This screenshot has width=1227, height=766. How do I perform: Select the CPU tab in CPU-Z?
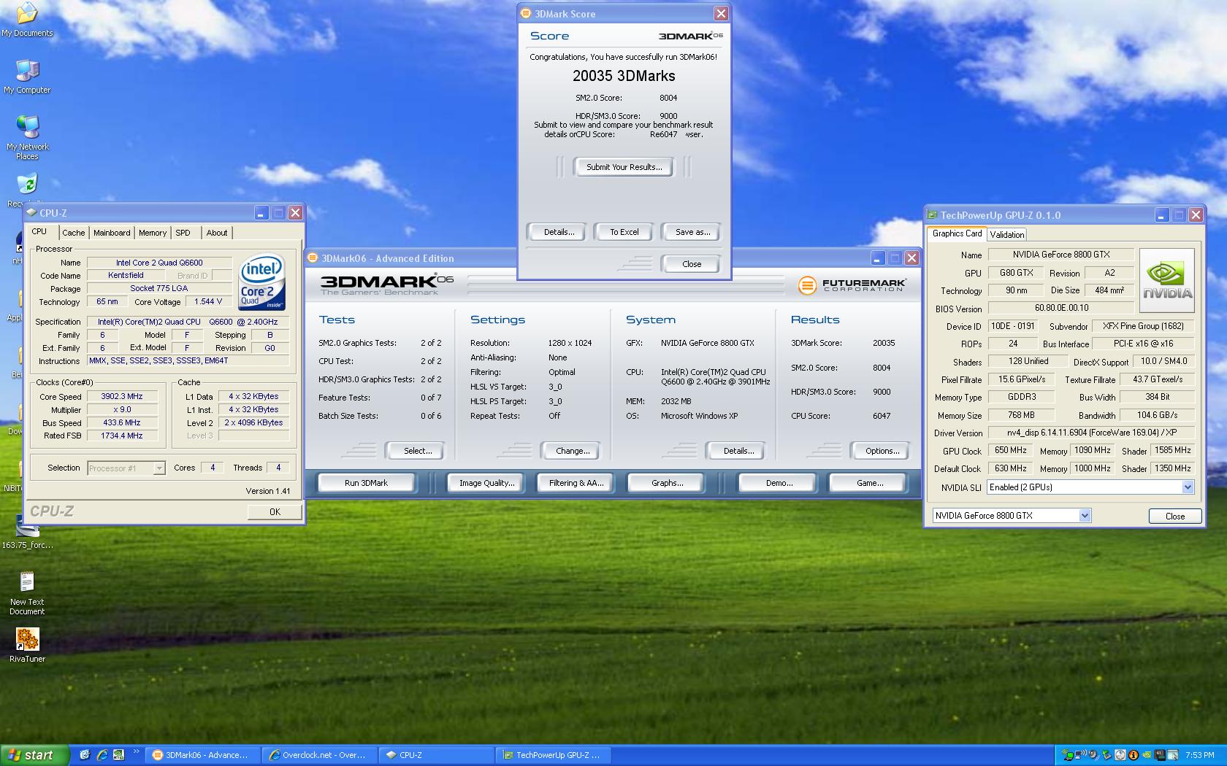point(39,231)
